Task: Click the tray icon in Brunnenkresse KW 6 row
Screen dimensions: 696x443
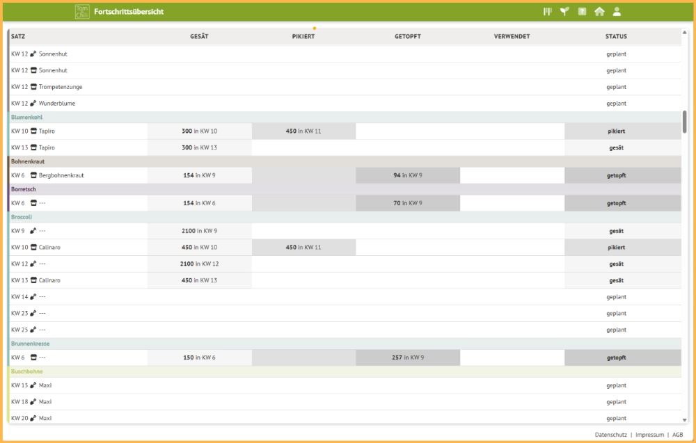Action: coord(33,357)
